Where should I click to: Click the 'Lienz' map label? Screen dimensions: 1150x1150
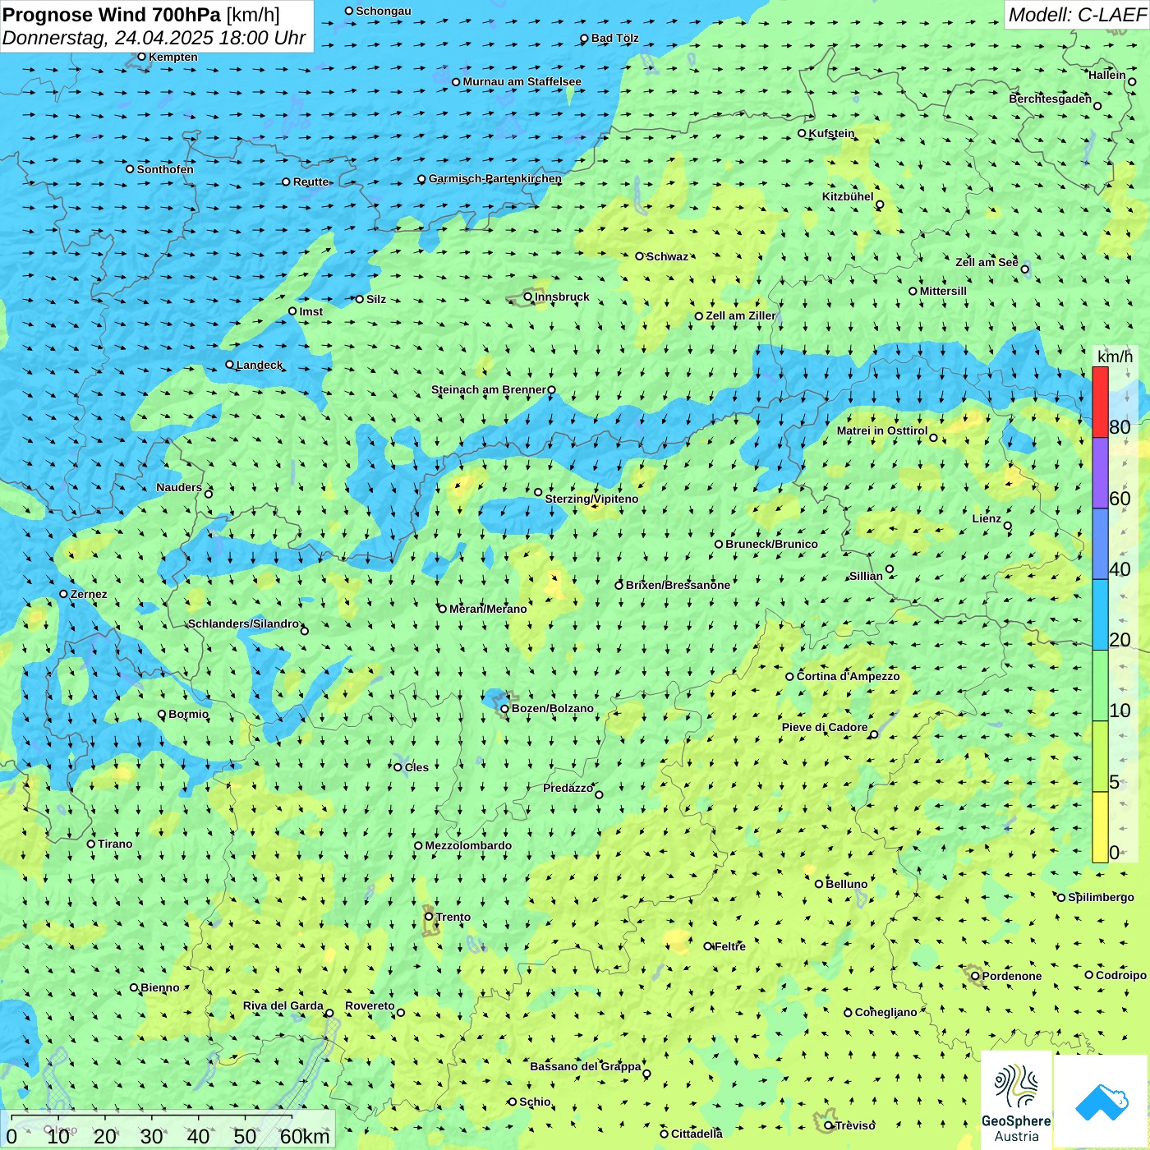pyautogui.click(x=987, y=518)
